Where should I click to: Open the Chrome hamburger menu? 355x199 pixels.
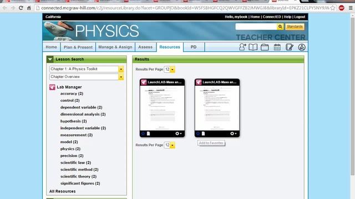click(x=351, y=8)
